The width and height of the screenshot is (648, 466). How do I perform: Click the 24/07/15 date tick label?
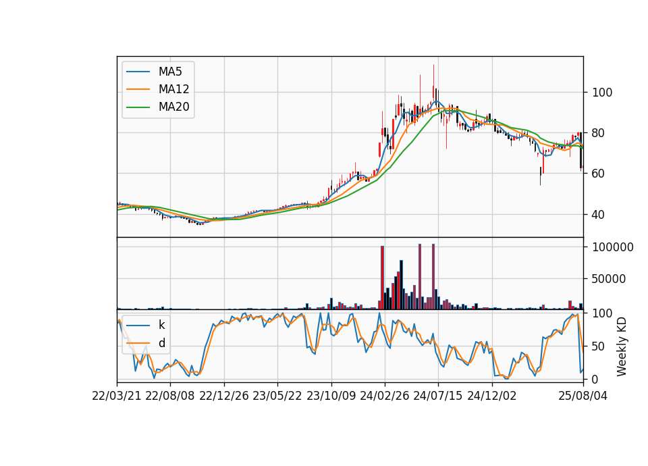(438, 396)
